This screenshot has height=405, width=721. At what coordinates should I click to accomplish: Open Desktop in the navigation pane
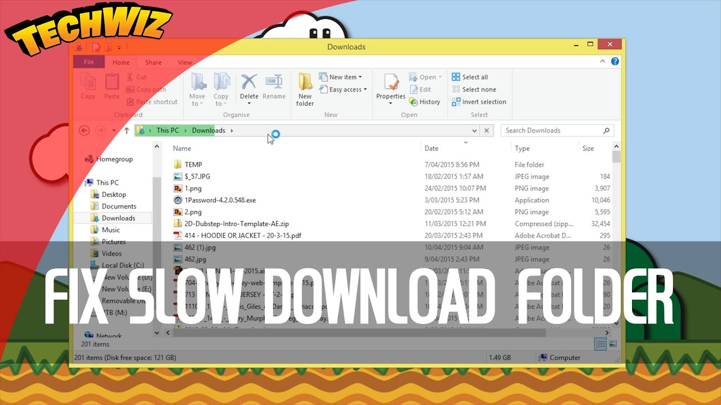(108, 194)
